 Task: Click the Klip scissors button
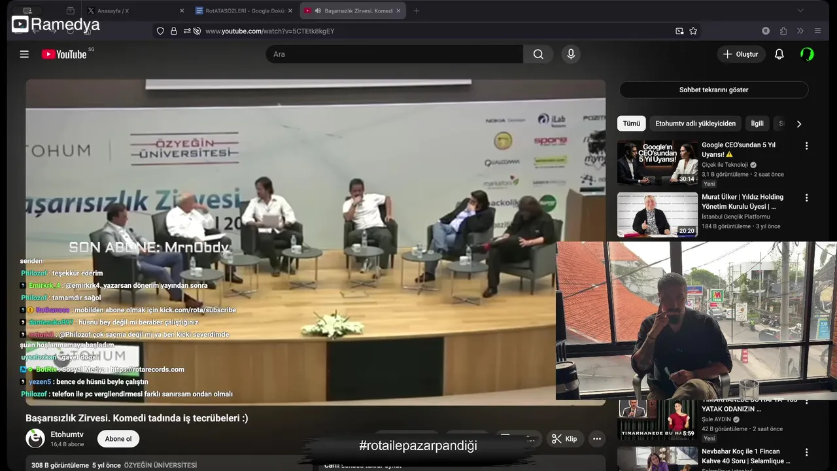pos(564,439)
